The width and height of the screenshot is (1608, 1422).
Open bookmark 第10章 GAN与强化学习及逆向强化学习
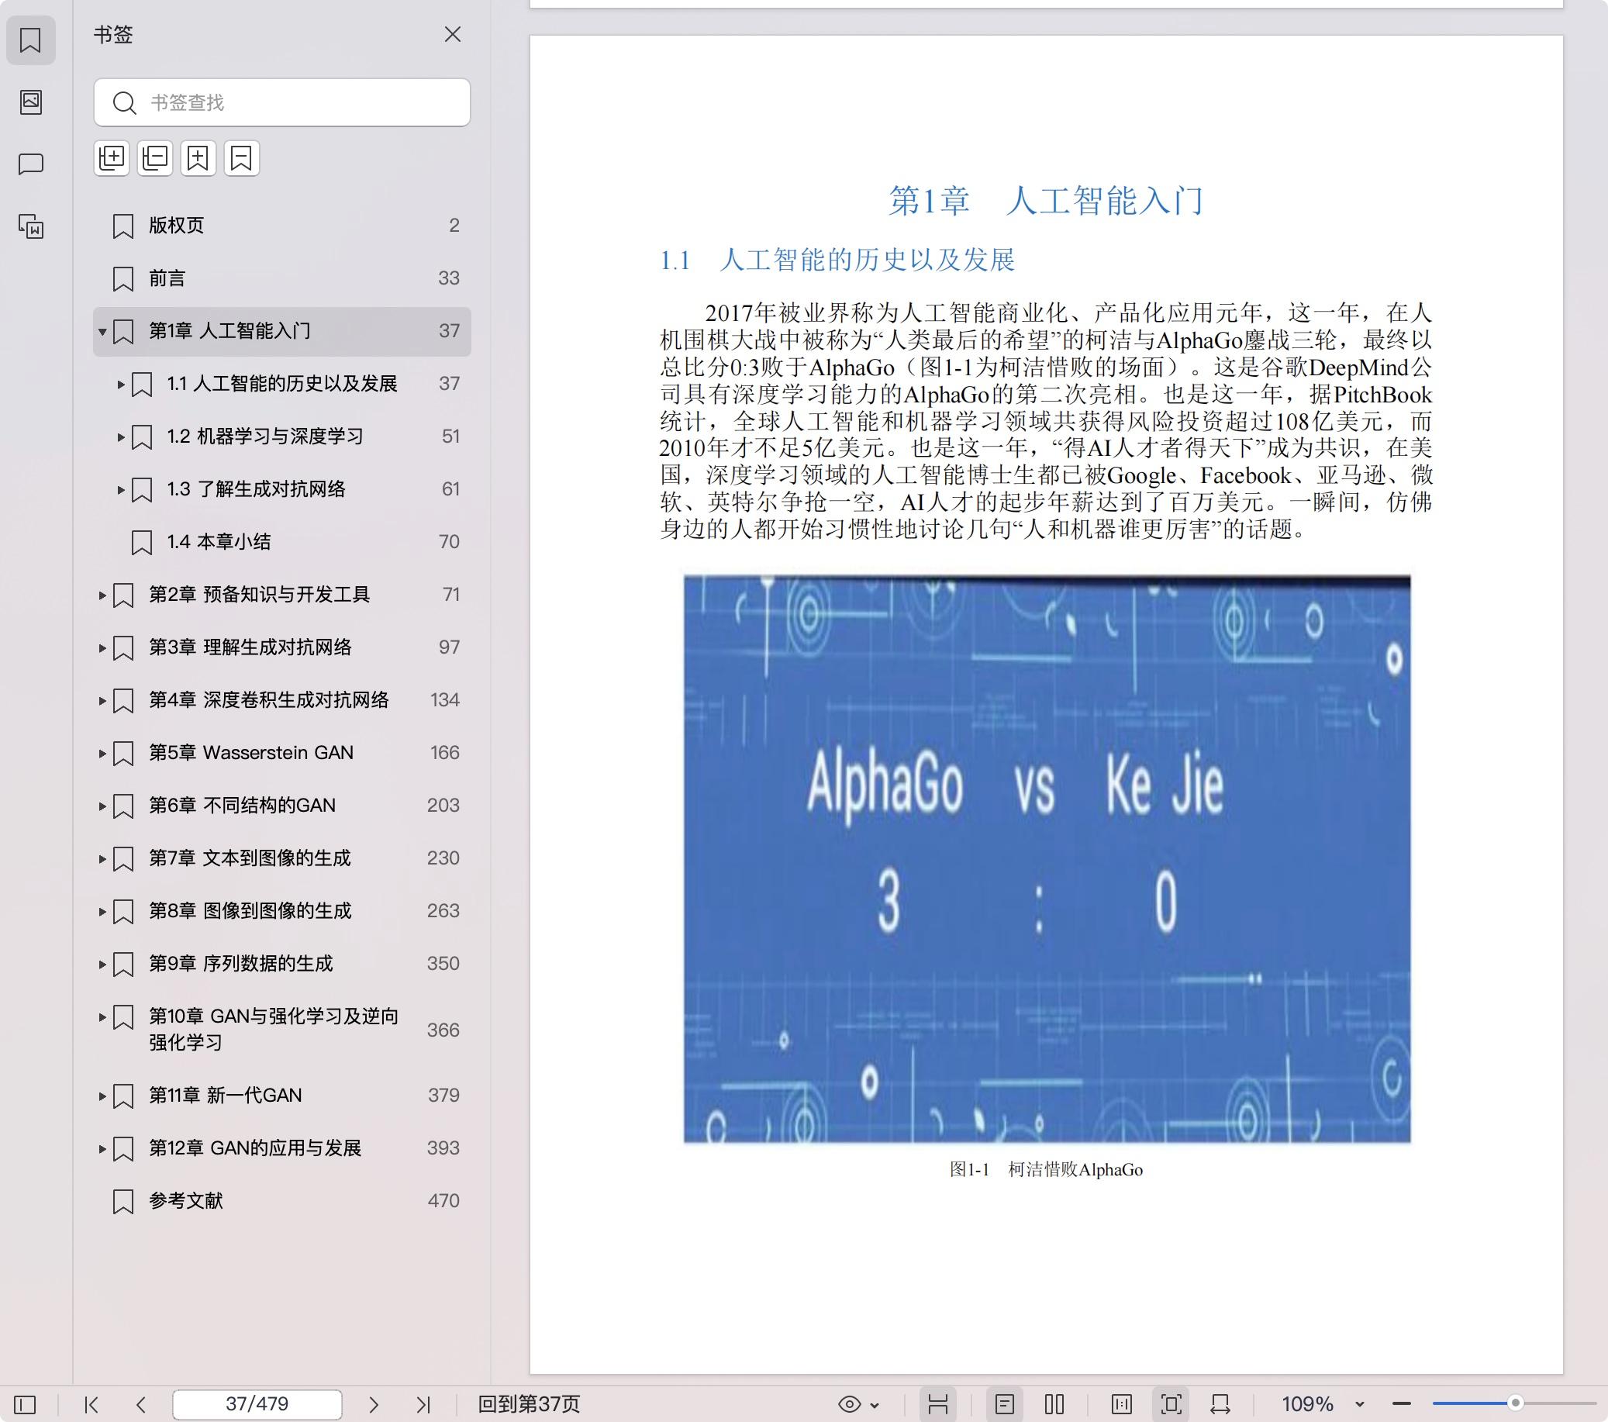pos(281,1030)
